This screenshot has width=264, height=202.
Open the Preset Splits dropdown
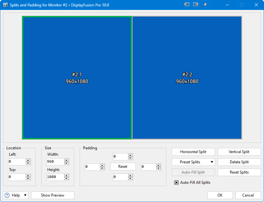click(x=193, y=162)
